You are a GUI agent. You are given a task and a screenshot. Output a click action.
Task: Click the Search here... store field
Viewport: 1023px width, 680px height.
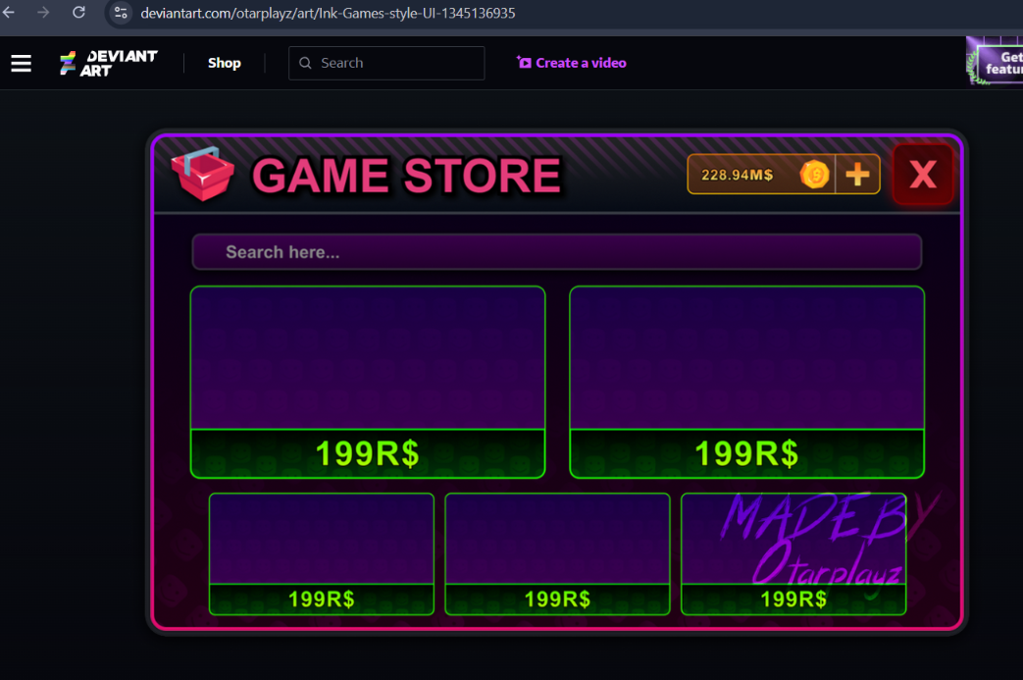(556, 252)
